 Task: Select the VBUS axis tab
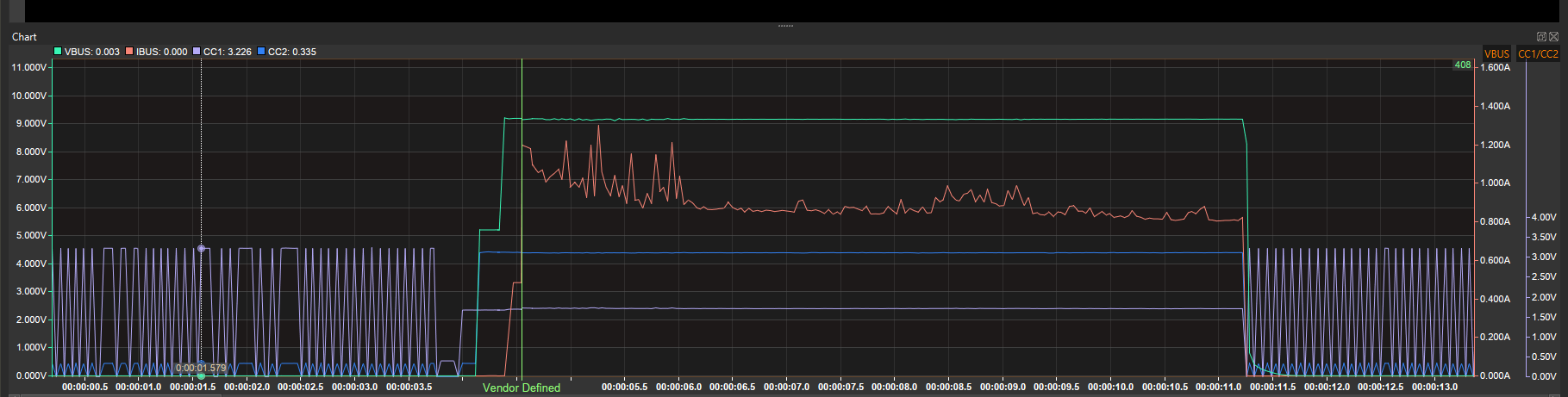[x=1496, y=53]
